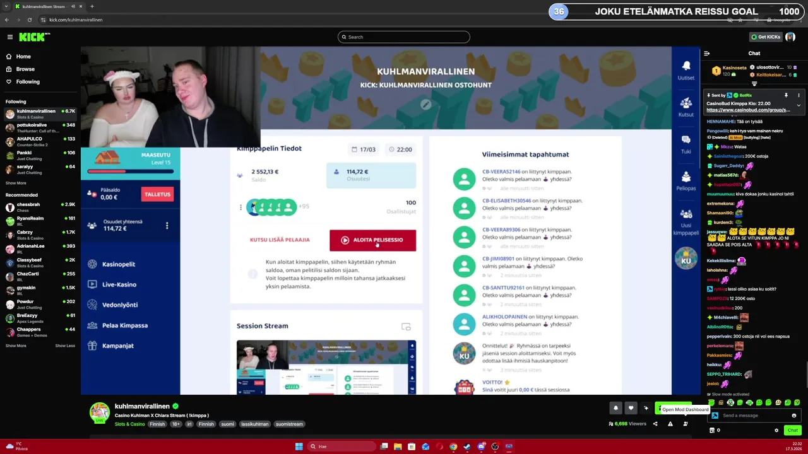
Task: Open Kampanjat promotions menu item
Action: 111,346
